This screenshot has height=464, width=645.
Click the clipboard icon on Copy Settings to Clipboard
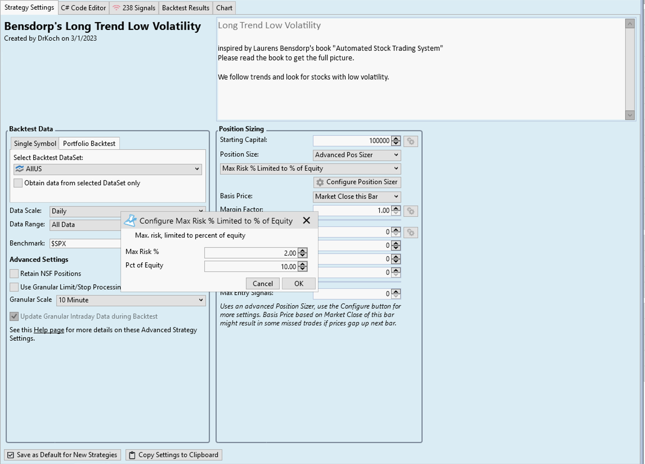pos(132,455)
